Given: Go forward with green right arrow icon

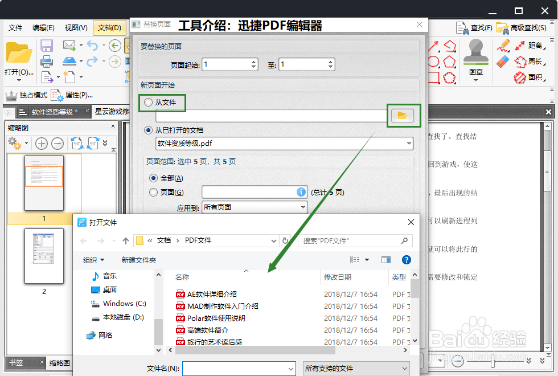Looking at the screenshot, I should click(x=114, y=62).
